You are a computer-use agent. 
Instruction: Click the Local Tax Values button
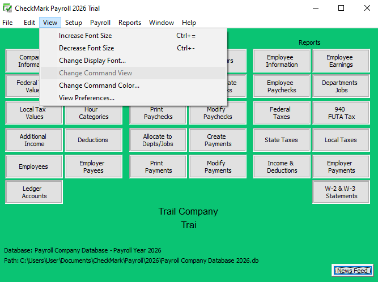coord(34,113)
